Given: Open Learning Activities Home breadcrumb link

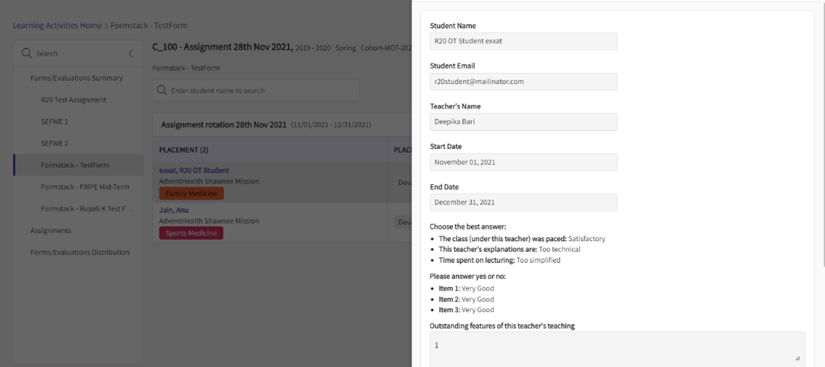Looking at the screenshot, I should coord(57,26).
